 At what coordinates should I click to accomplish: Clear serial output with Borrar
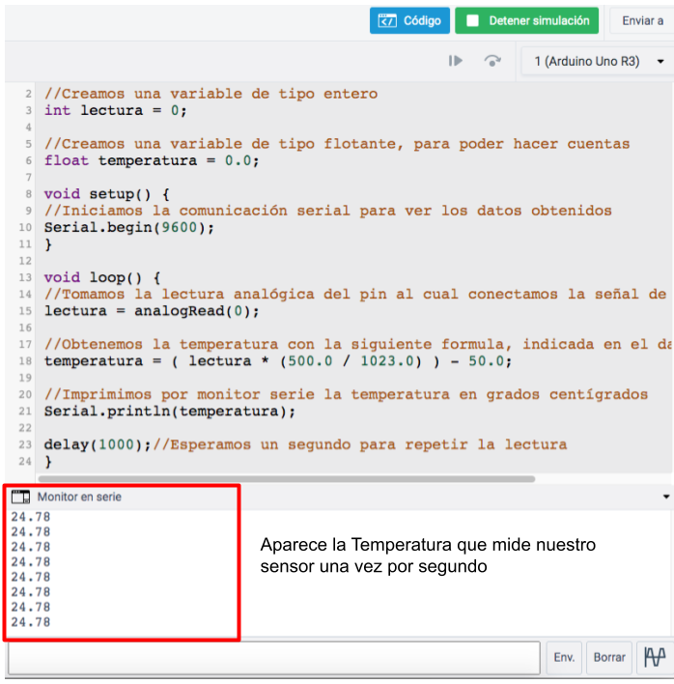pos(609,657)
